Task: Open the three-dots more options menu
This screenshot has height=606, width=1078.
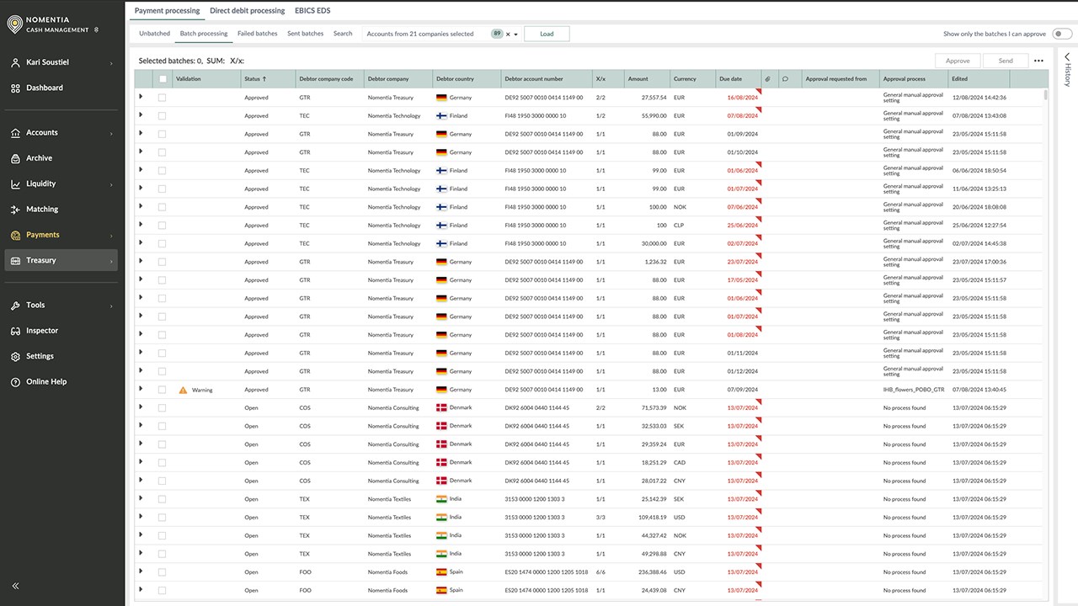Action: point(1038,61)
